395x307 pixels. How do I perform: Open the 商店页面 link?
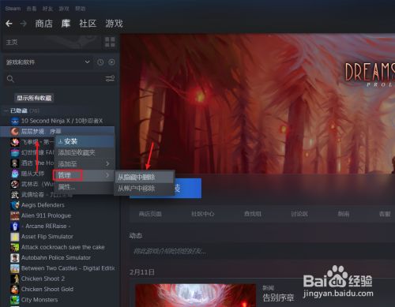(x=150, y=214)
